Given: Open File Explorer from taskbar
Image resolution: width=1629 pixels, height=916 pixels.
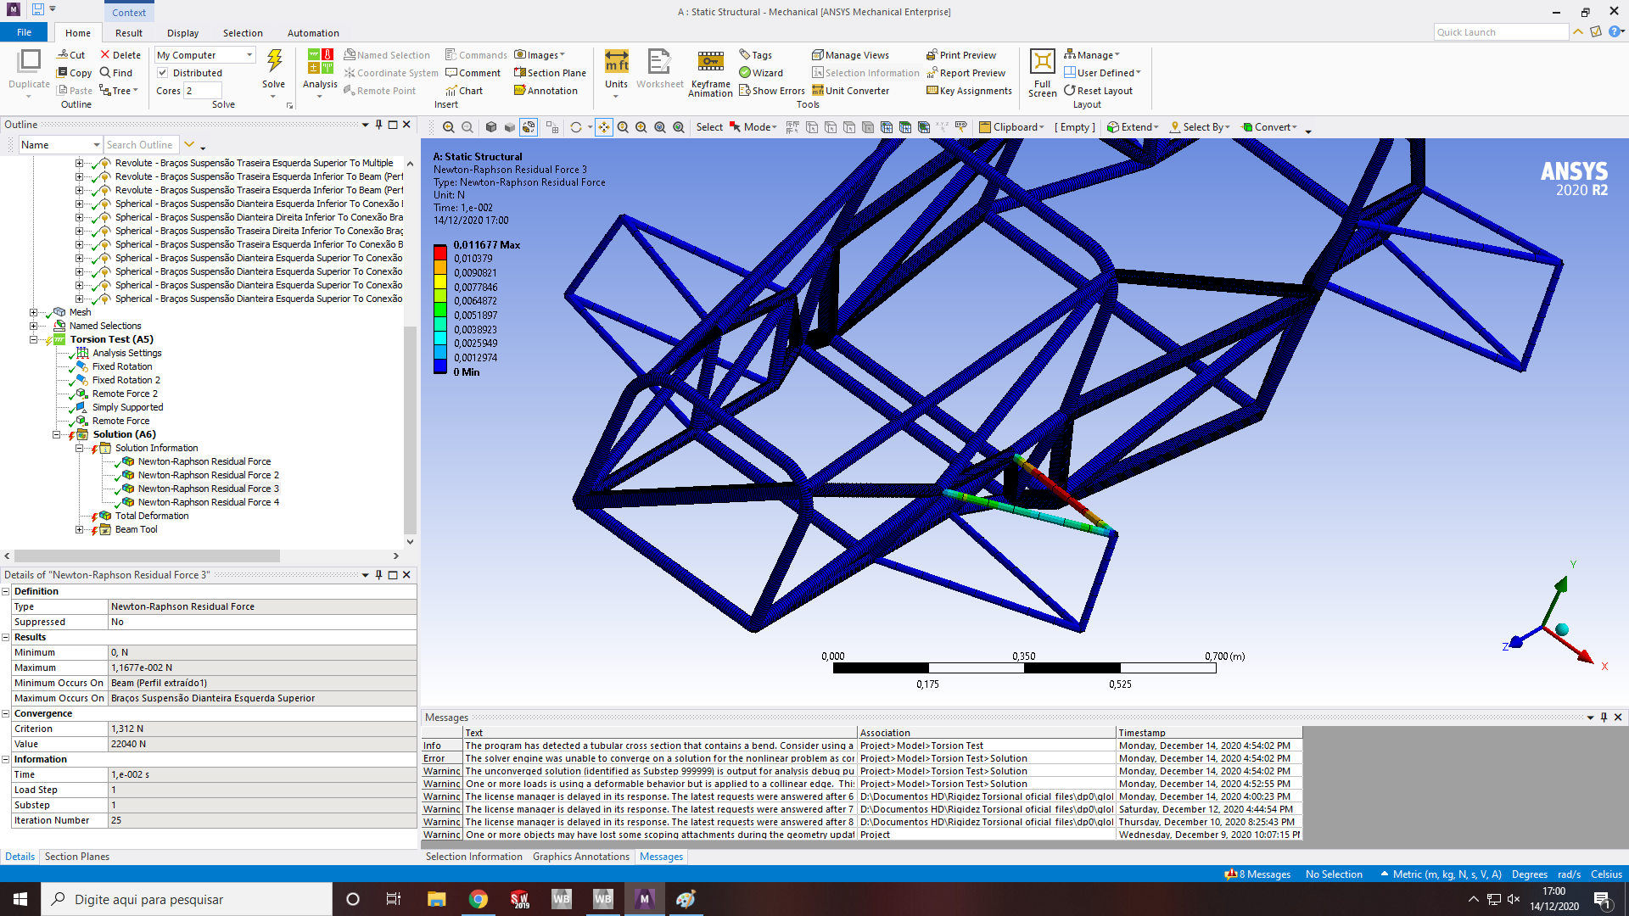Looking at the screenshot, I should (437, 899).
